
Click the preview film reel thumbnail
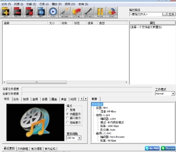(x=35, y=122)
